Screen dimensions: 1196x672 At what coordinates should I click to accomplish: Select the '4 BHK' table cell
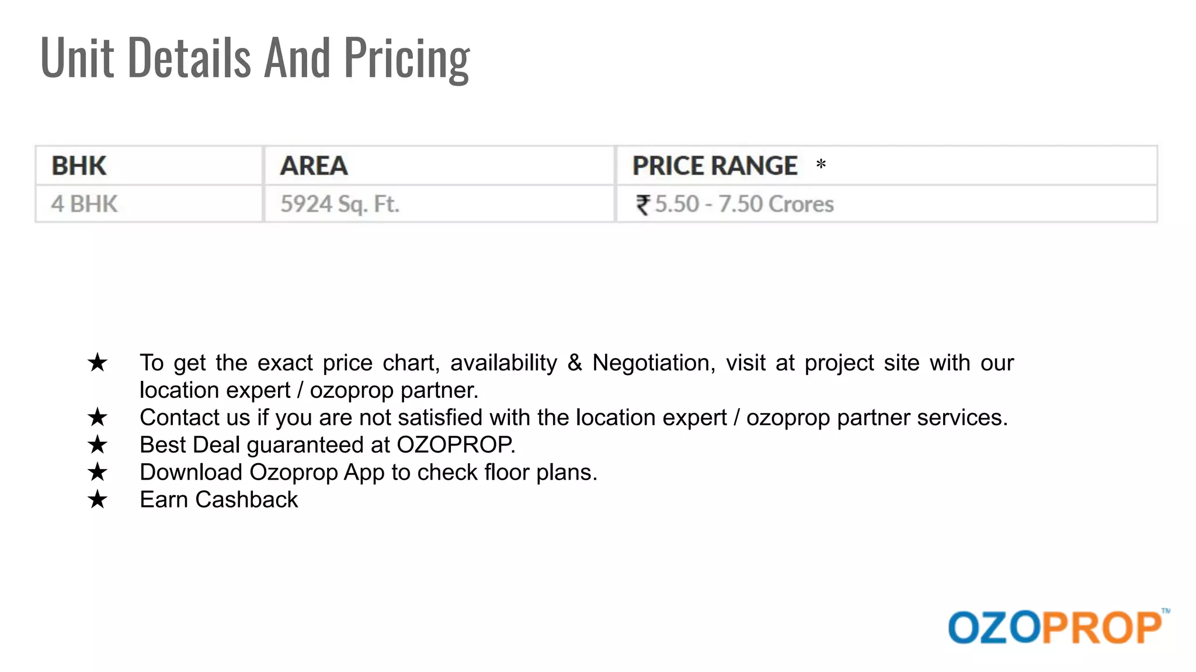(x=85, y=204)
